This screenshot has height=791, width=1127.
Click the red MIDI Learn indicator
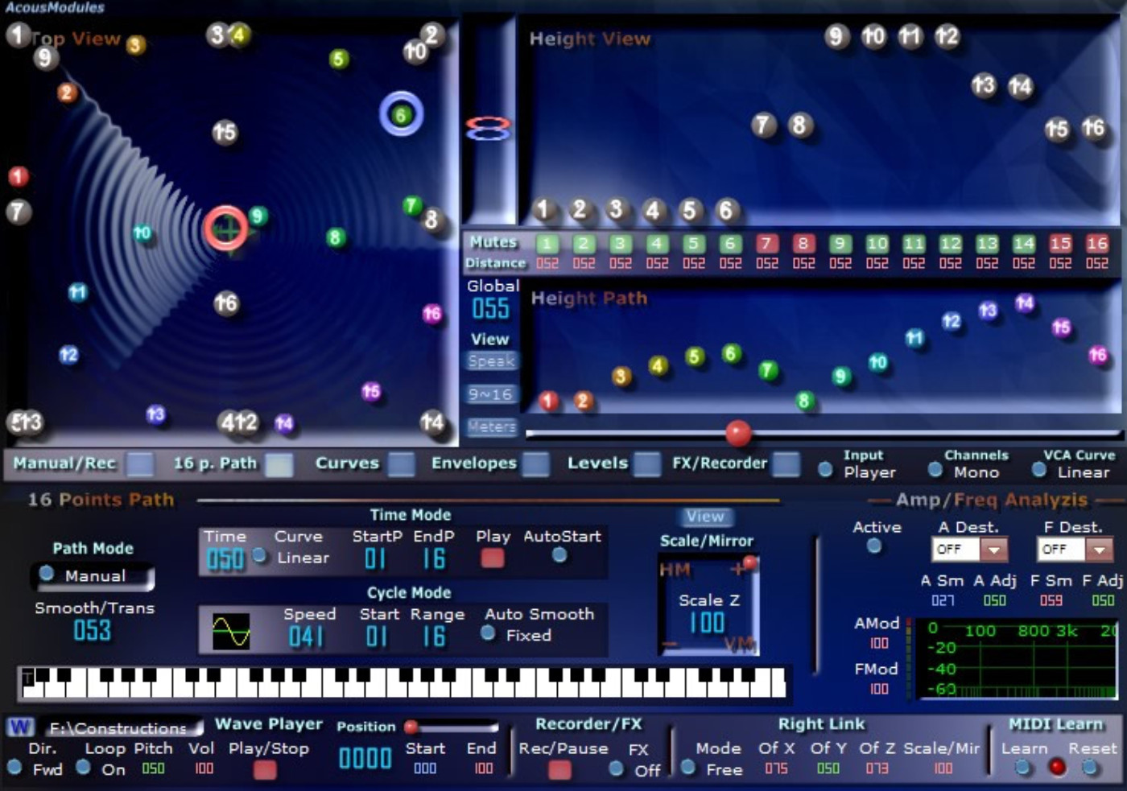coord(1057,768)
